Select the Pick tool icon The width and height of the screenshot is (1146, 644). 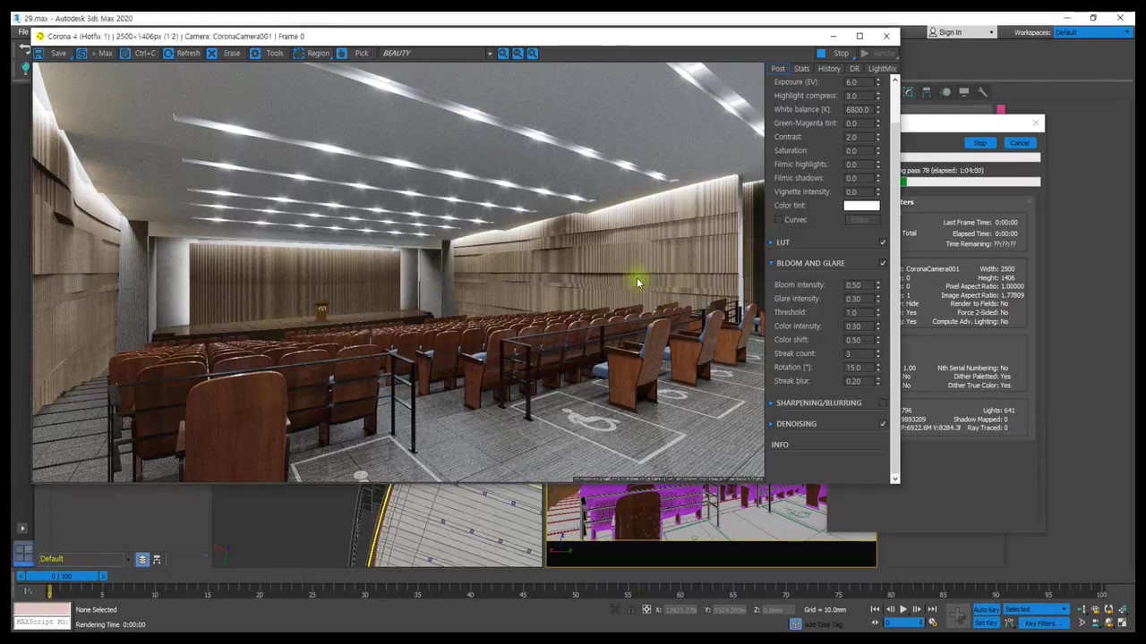coord(342,54)
